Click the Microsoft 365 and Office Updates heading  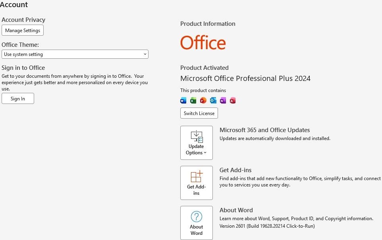(x=264, y=130)
